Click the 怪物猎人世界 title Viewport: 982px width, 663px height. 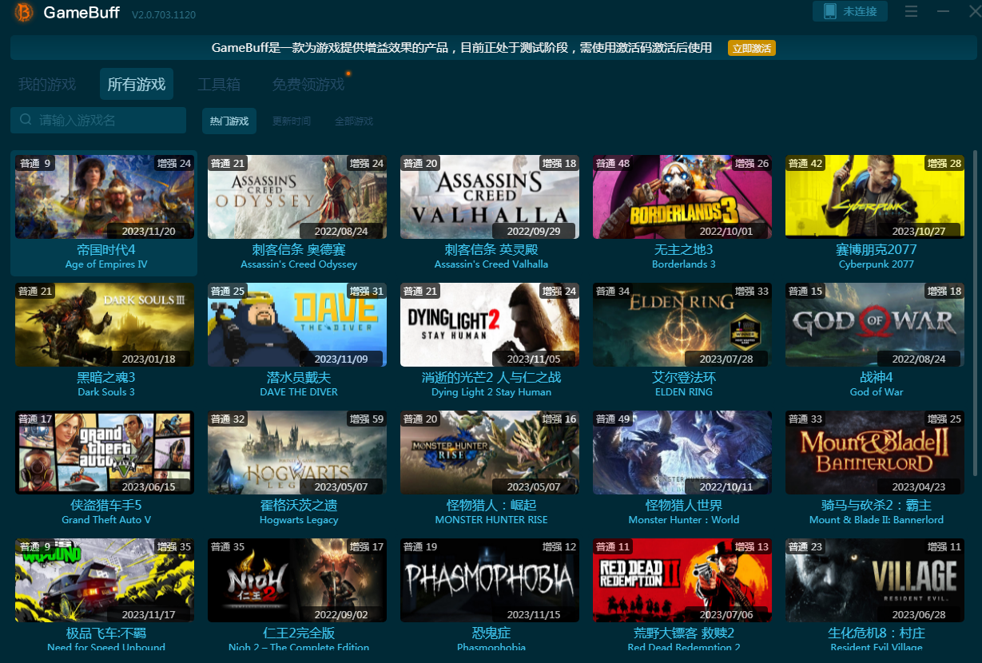click(x=684, y=505)
